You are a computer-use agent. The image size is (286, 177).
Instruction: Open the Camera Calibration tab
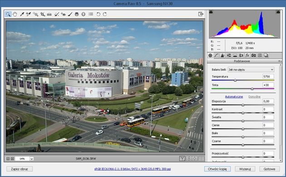[x=253, y=56]
